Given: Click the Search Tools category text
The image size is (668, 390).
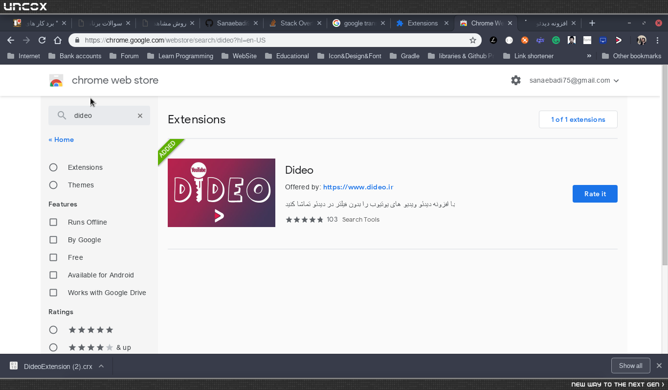Looking at the screenshot, I should point(361,220).
